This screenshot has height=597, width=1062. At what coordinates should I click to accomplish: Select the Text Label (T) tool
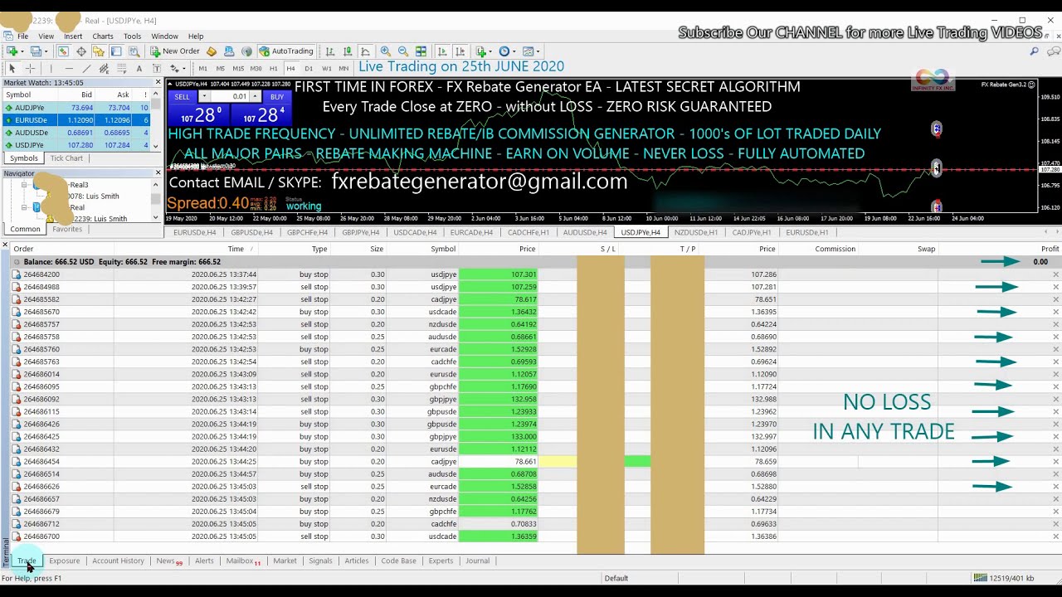[x=156, y=69]
